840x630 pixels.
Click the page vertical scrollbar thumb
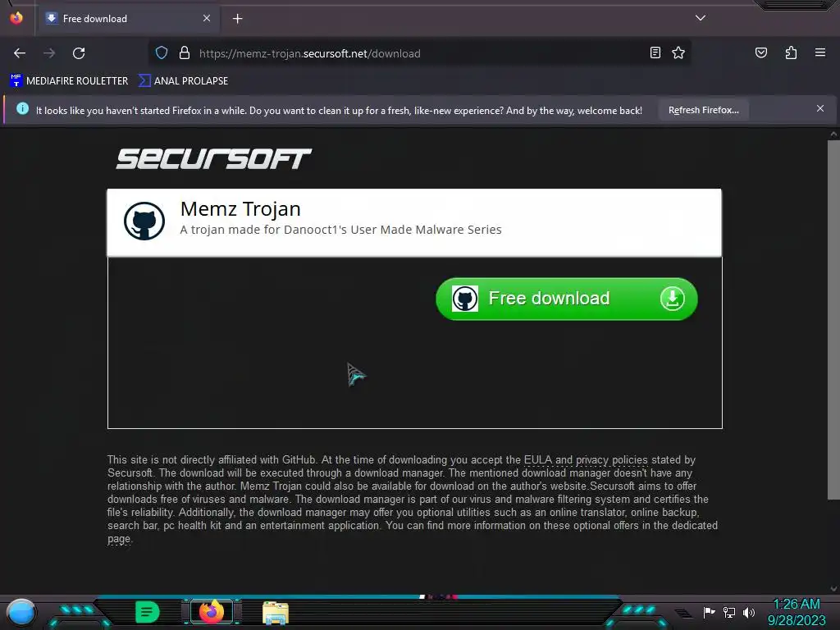point(833,320)
